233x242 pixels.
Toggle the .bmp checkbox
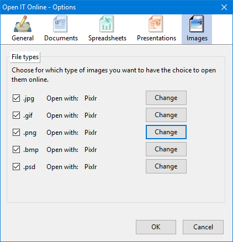tap(16, 150)
